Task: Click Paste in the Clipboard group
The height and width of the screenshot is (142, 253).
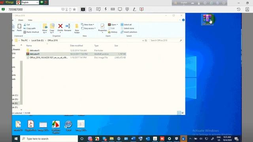Action: point(19,27)
